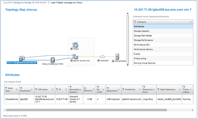Select the highlighted virtual machine node icon
This screenshot has width=198, height=119.
tap(22, 59)
